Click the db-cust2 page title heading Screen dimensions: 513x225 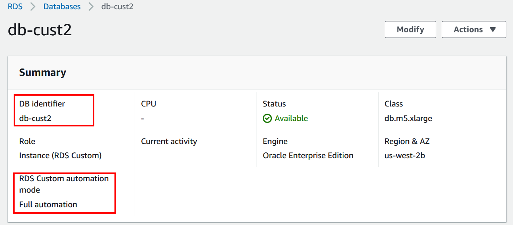click(x=40, y=30)
